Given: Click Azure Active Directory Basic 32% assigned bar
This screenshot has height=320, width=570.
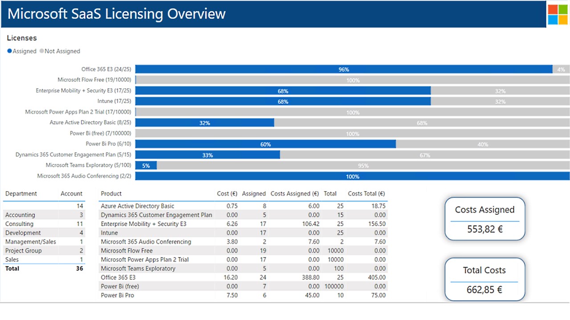Looking at the screenshot, I should click(205, 123).
